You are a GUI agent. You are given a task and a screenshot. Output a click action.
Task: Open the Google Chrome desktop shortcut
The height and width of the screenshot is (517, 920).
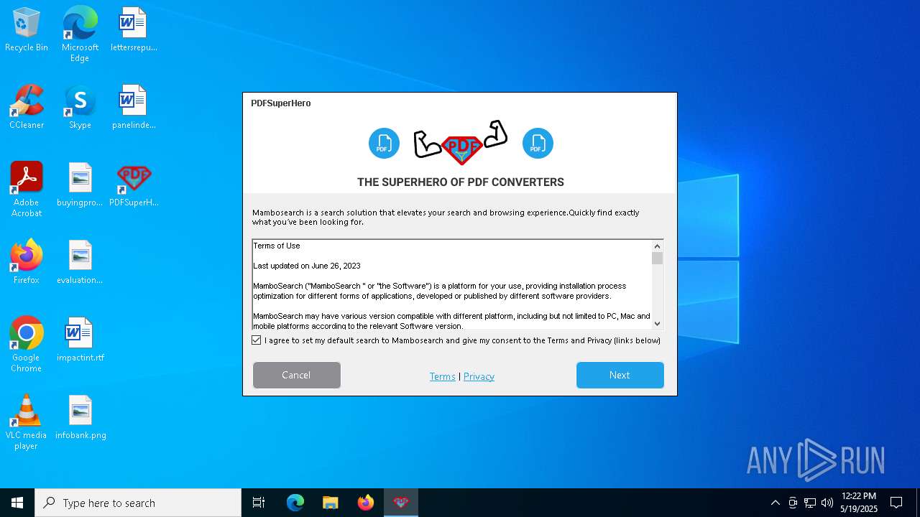tap(27, 345)
